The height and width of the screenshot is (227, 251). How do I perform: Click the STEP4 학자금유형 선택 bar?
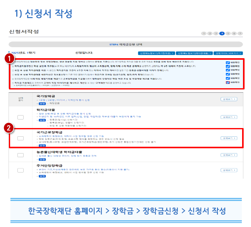tap(126, 44)
